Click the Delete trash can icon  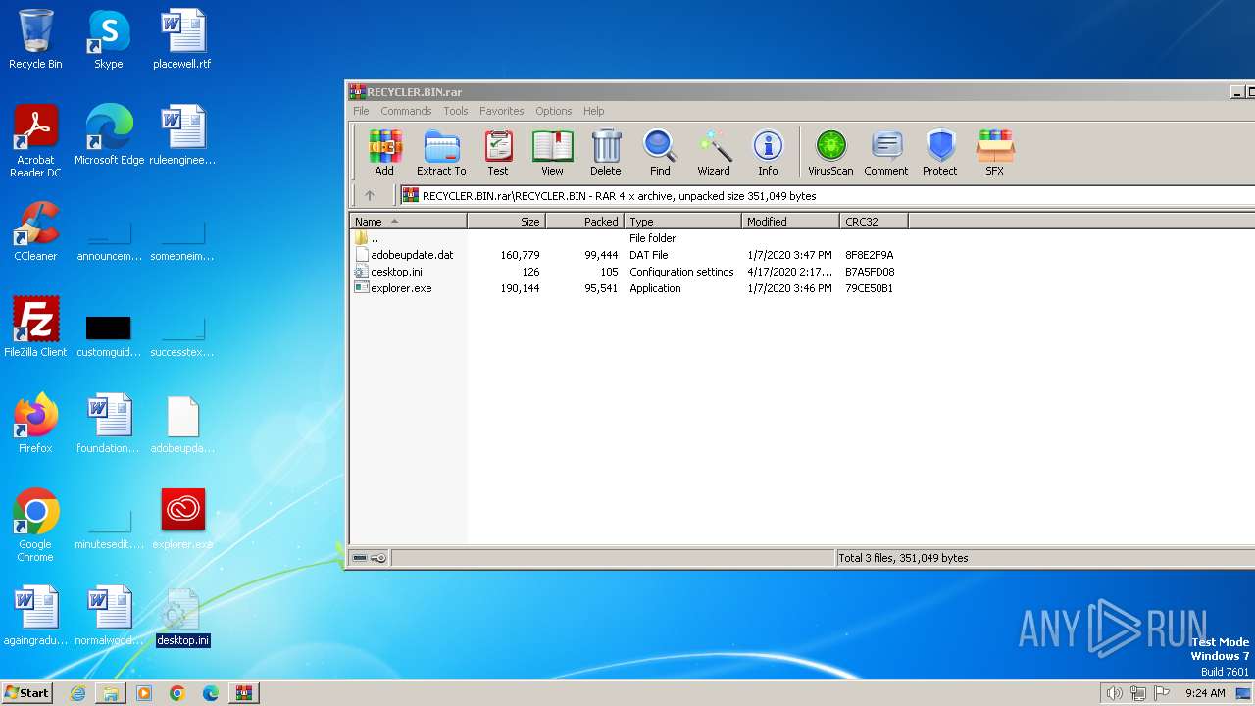pyautogui.click(x=606, y=153)
